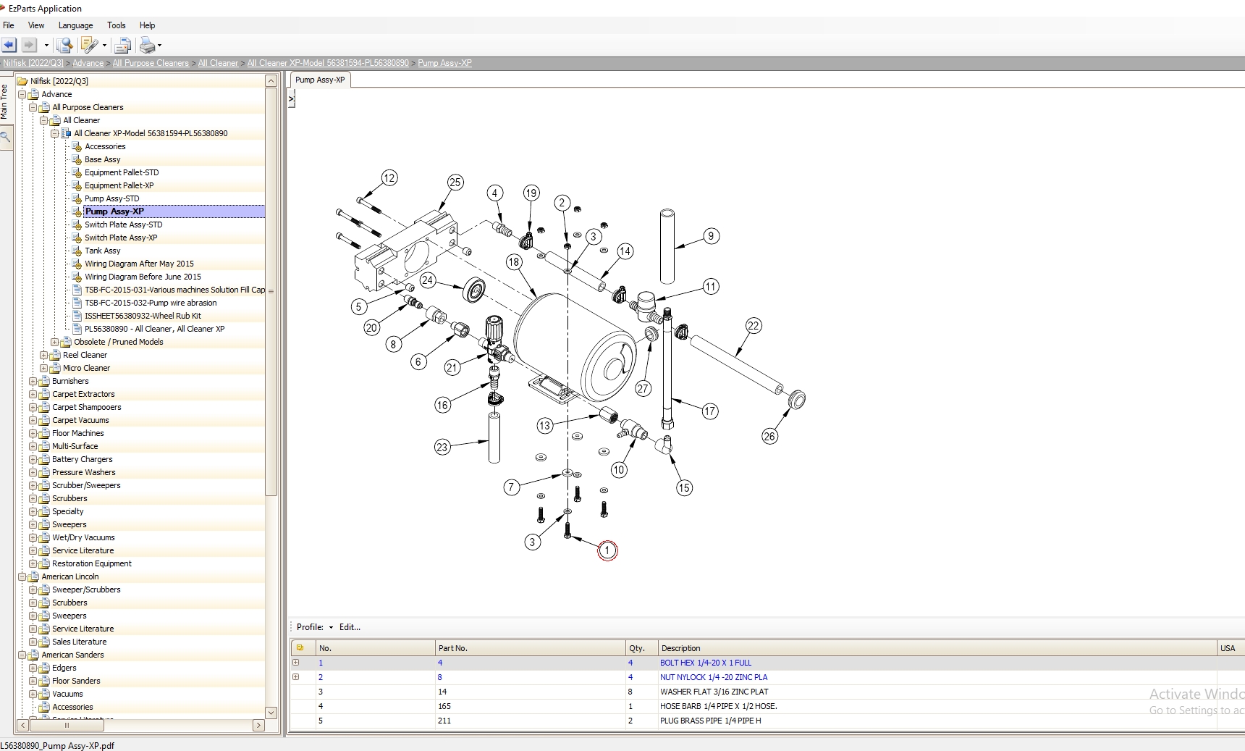Open the Profile dropdown
1245x751 pixels.
tap(331, 627)
